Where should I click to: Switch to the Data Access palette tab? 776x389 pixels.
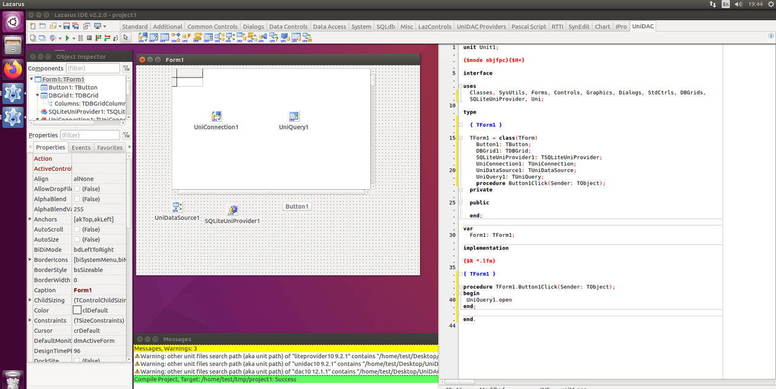(x=329, y=27)
